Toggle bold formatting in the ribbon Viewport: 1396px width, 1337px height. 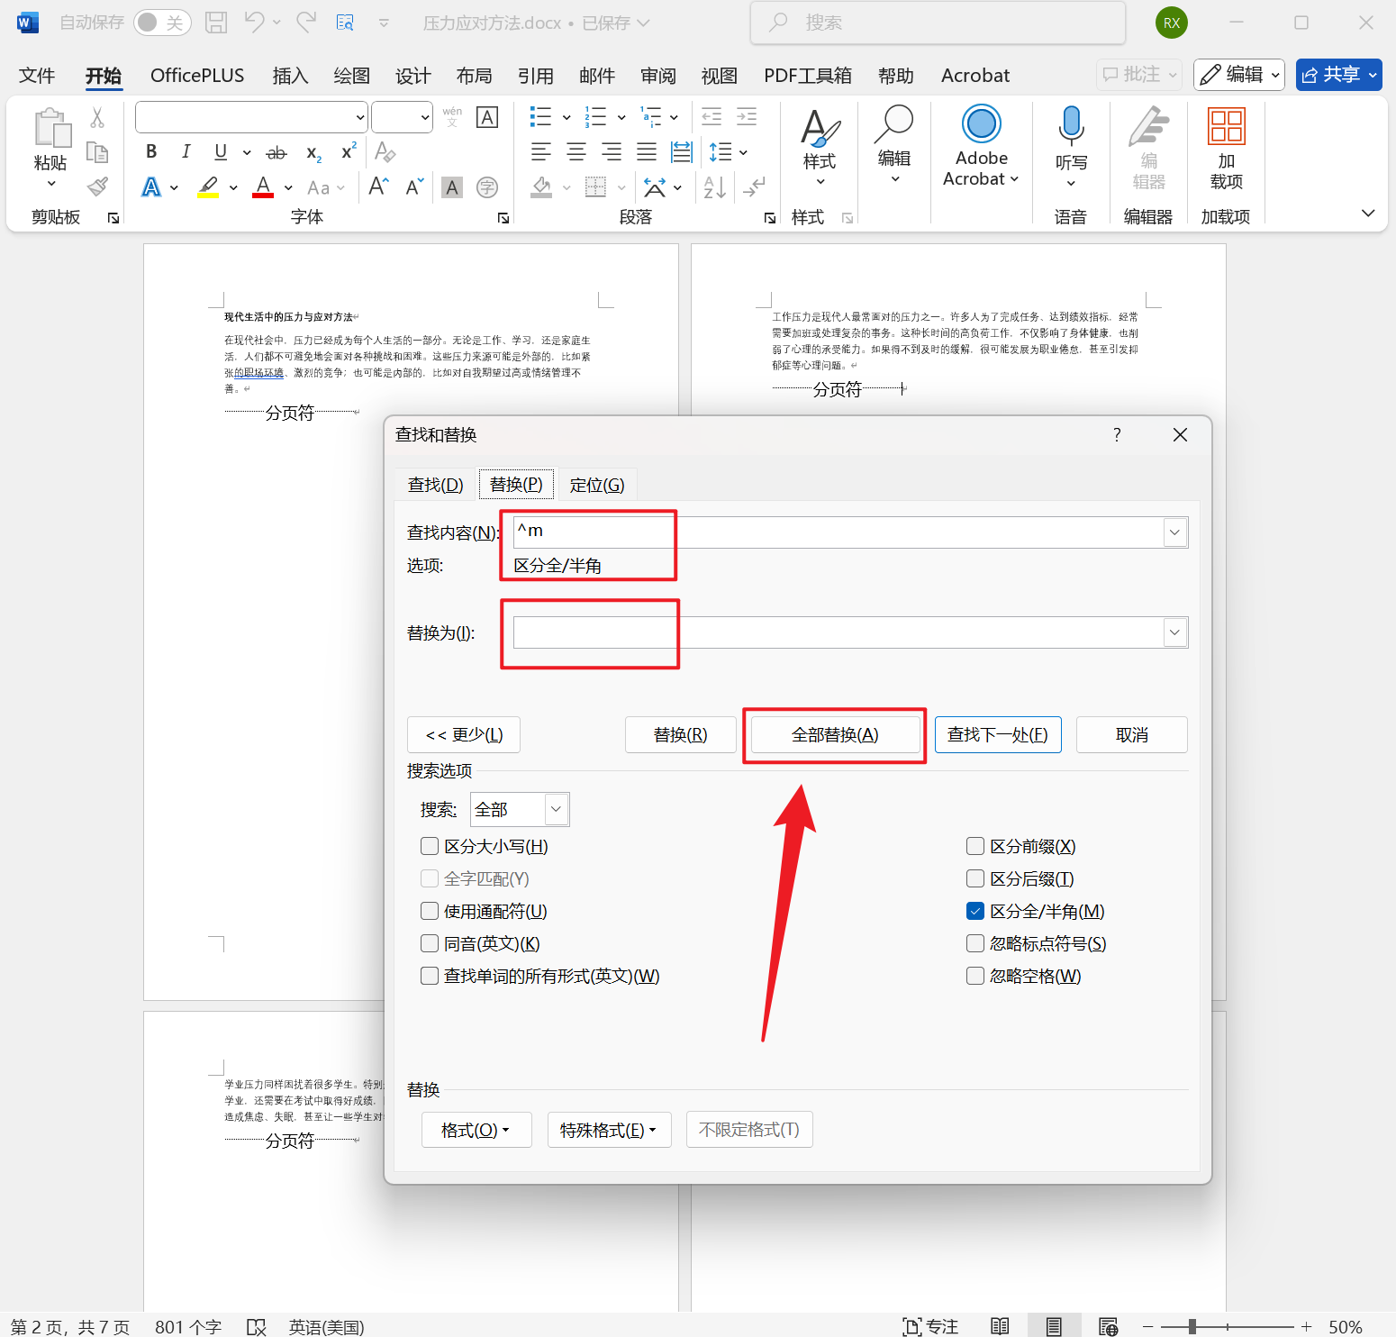150,151
